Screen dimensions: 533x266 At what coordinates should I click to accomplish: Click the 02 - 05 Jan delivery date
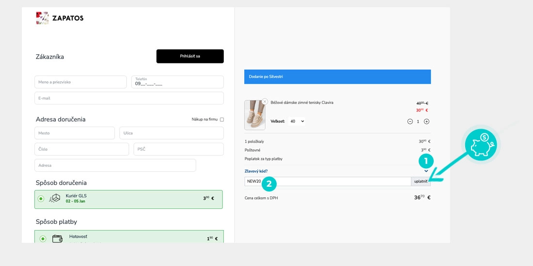(76, 201)
